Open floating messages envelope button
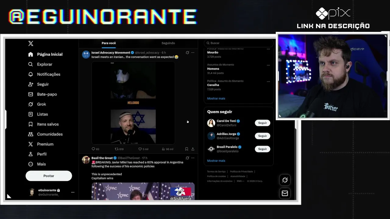Image resolution: width=390 pixels, height=219 pixels. click(285, 193)
